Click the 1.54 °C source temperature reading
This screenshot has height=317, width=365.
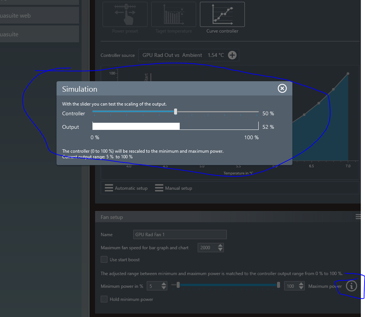coord(216,55)
